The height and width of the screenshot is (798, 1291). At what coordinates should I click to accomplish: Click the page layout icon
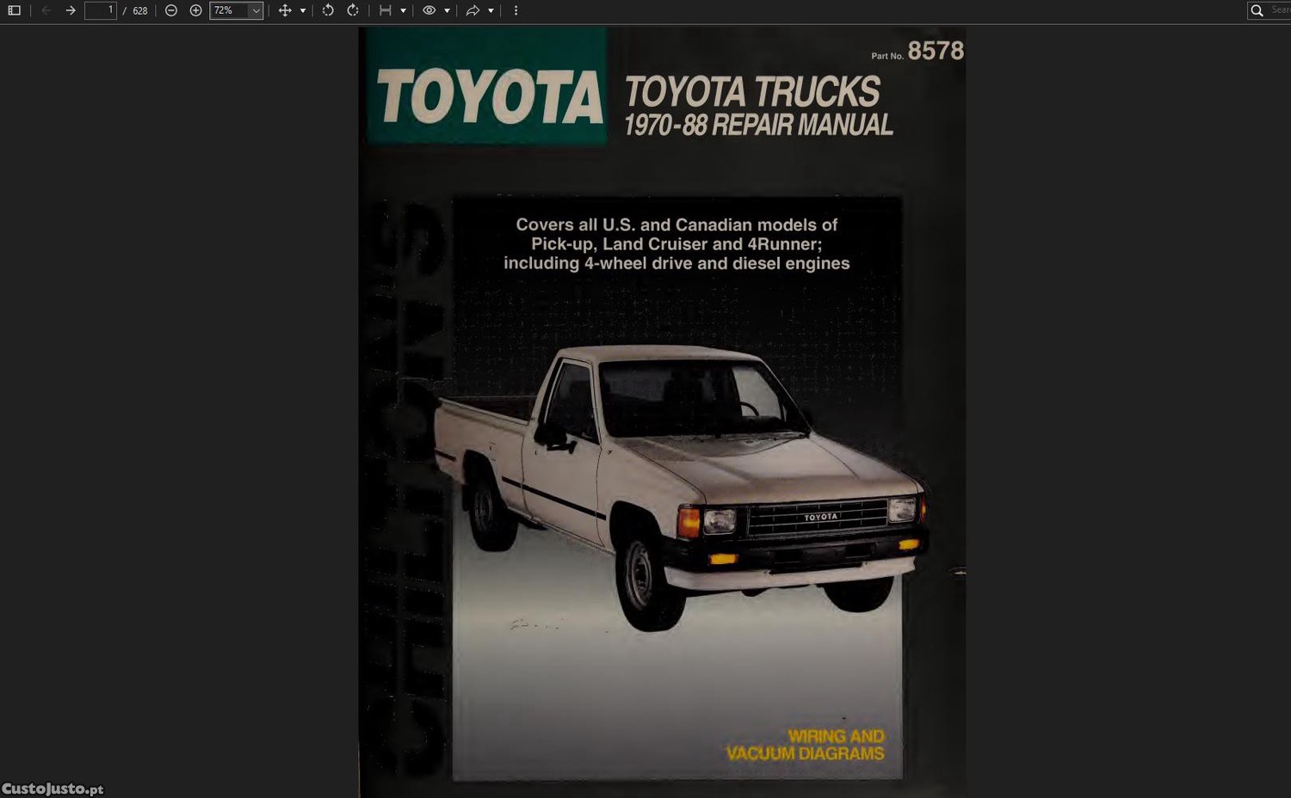click(385, 10)
